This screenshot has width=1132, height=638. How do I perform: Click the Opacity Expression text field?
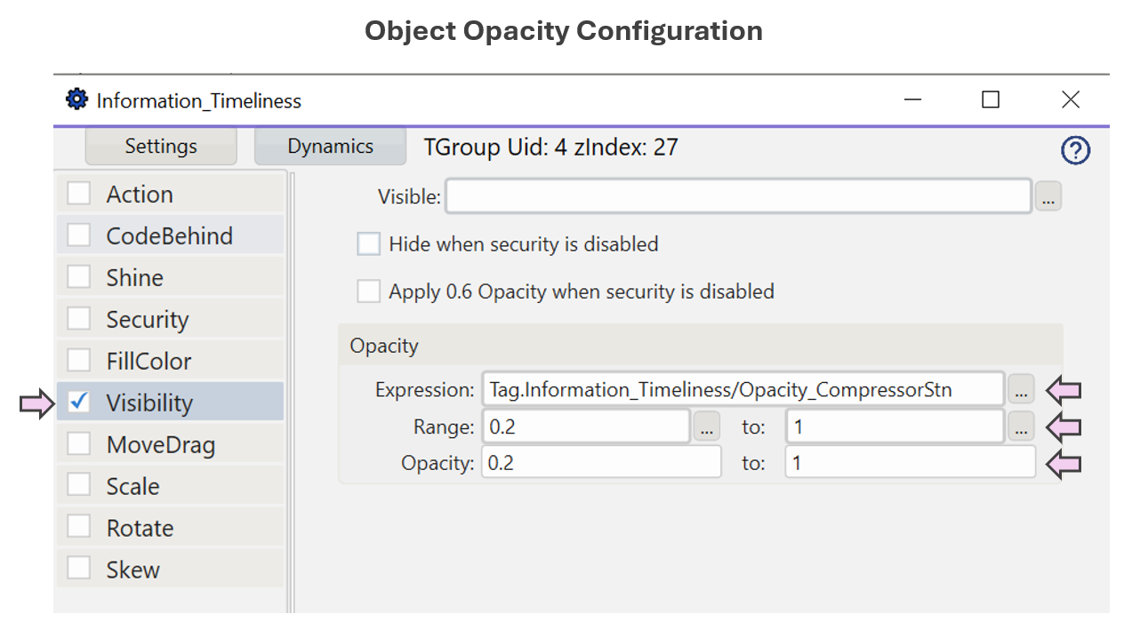743,389
